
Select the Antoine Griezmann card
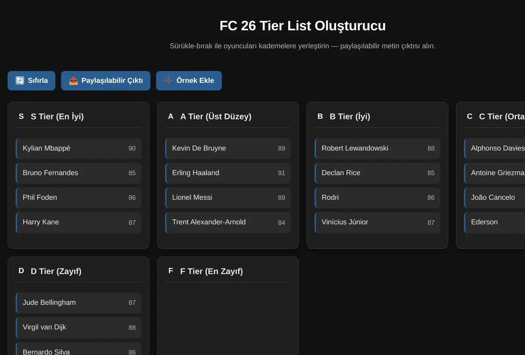[495, 173]
